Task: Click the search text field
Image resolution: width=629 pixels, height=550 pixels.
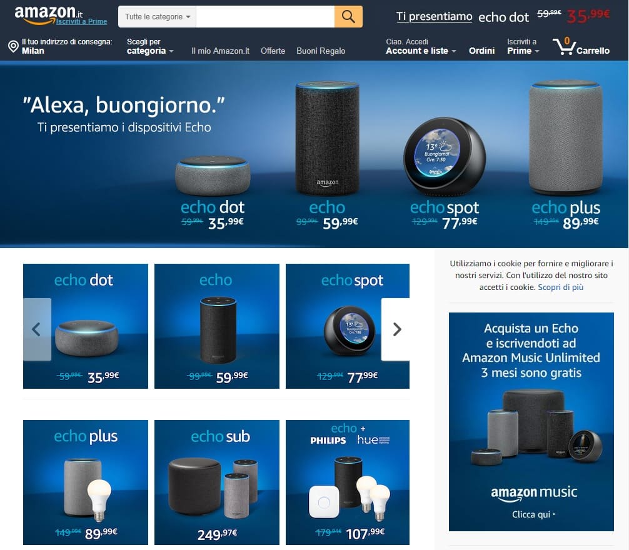Action: click(x=265, y=16)
